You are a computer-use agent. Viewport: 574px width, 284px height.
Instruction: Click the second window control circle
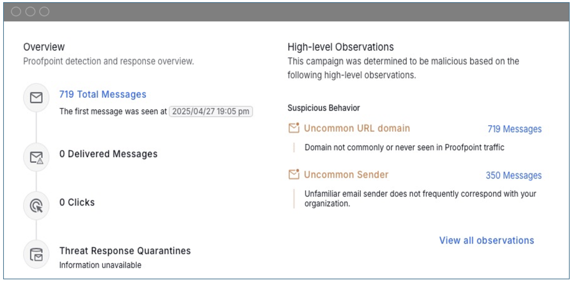(x=30, y=12)
